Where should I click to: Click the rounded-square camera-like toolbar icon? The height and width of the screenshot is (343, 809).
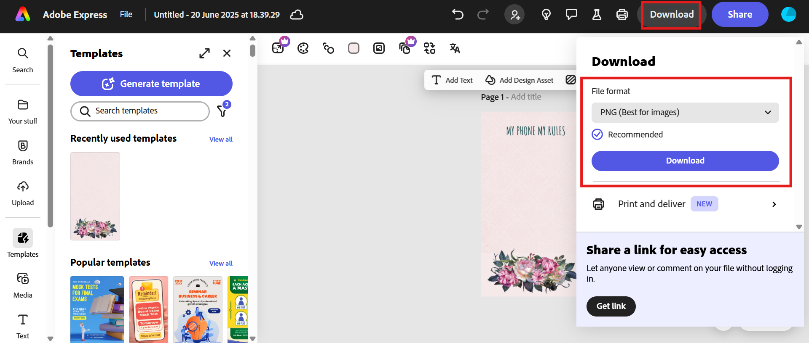pyautogui.click(x=379, y=48)
